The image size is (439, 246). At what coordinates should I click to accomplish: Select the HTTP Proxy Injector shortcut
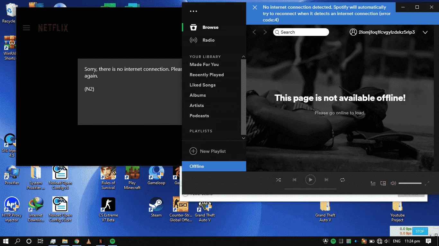pos(12,209)
